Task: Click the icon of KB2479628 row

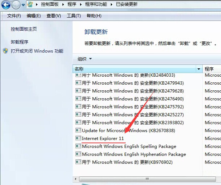Action: pos(78,90)
